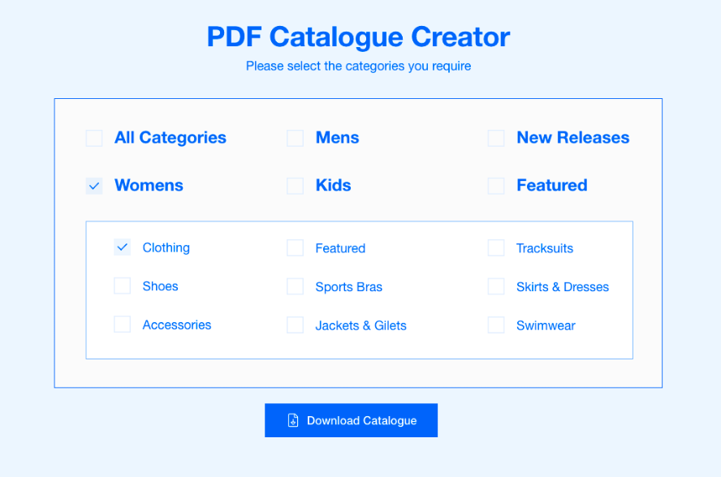Untick the Clothing subcategory checkbox
The height and width of the screenshot is (477, 721).
(123, 247)
